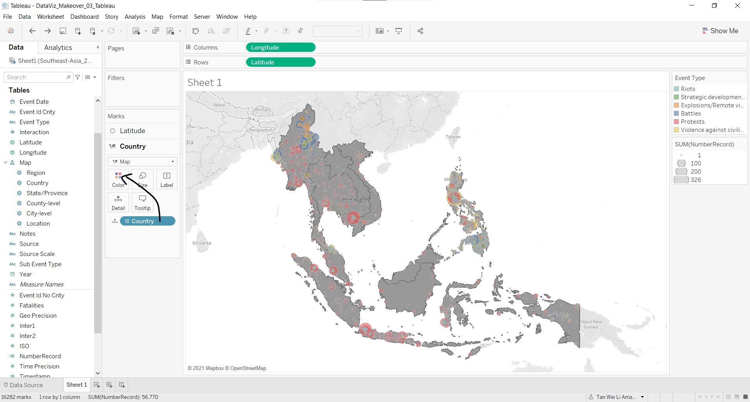750x402 pixels.
Task: Toggle the data pane filter icon
Action: click(x=78, y=77)
